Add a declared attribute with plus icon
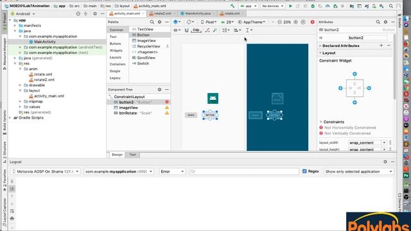This screenshot has width=411, height=231. click(381, 46)
